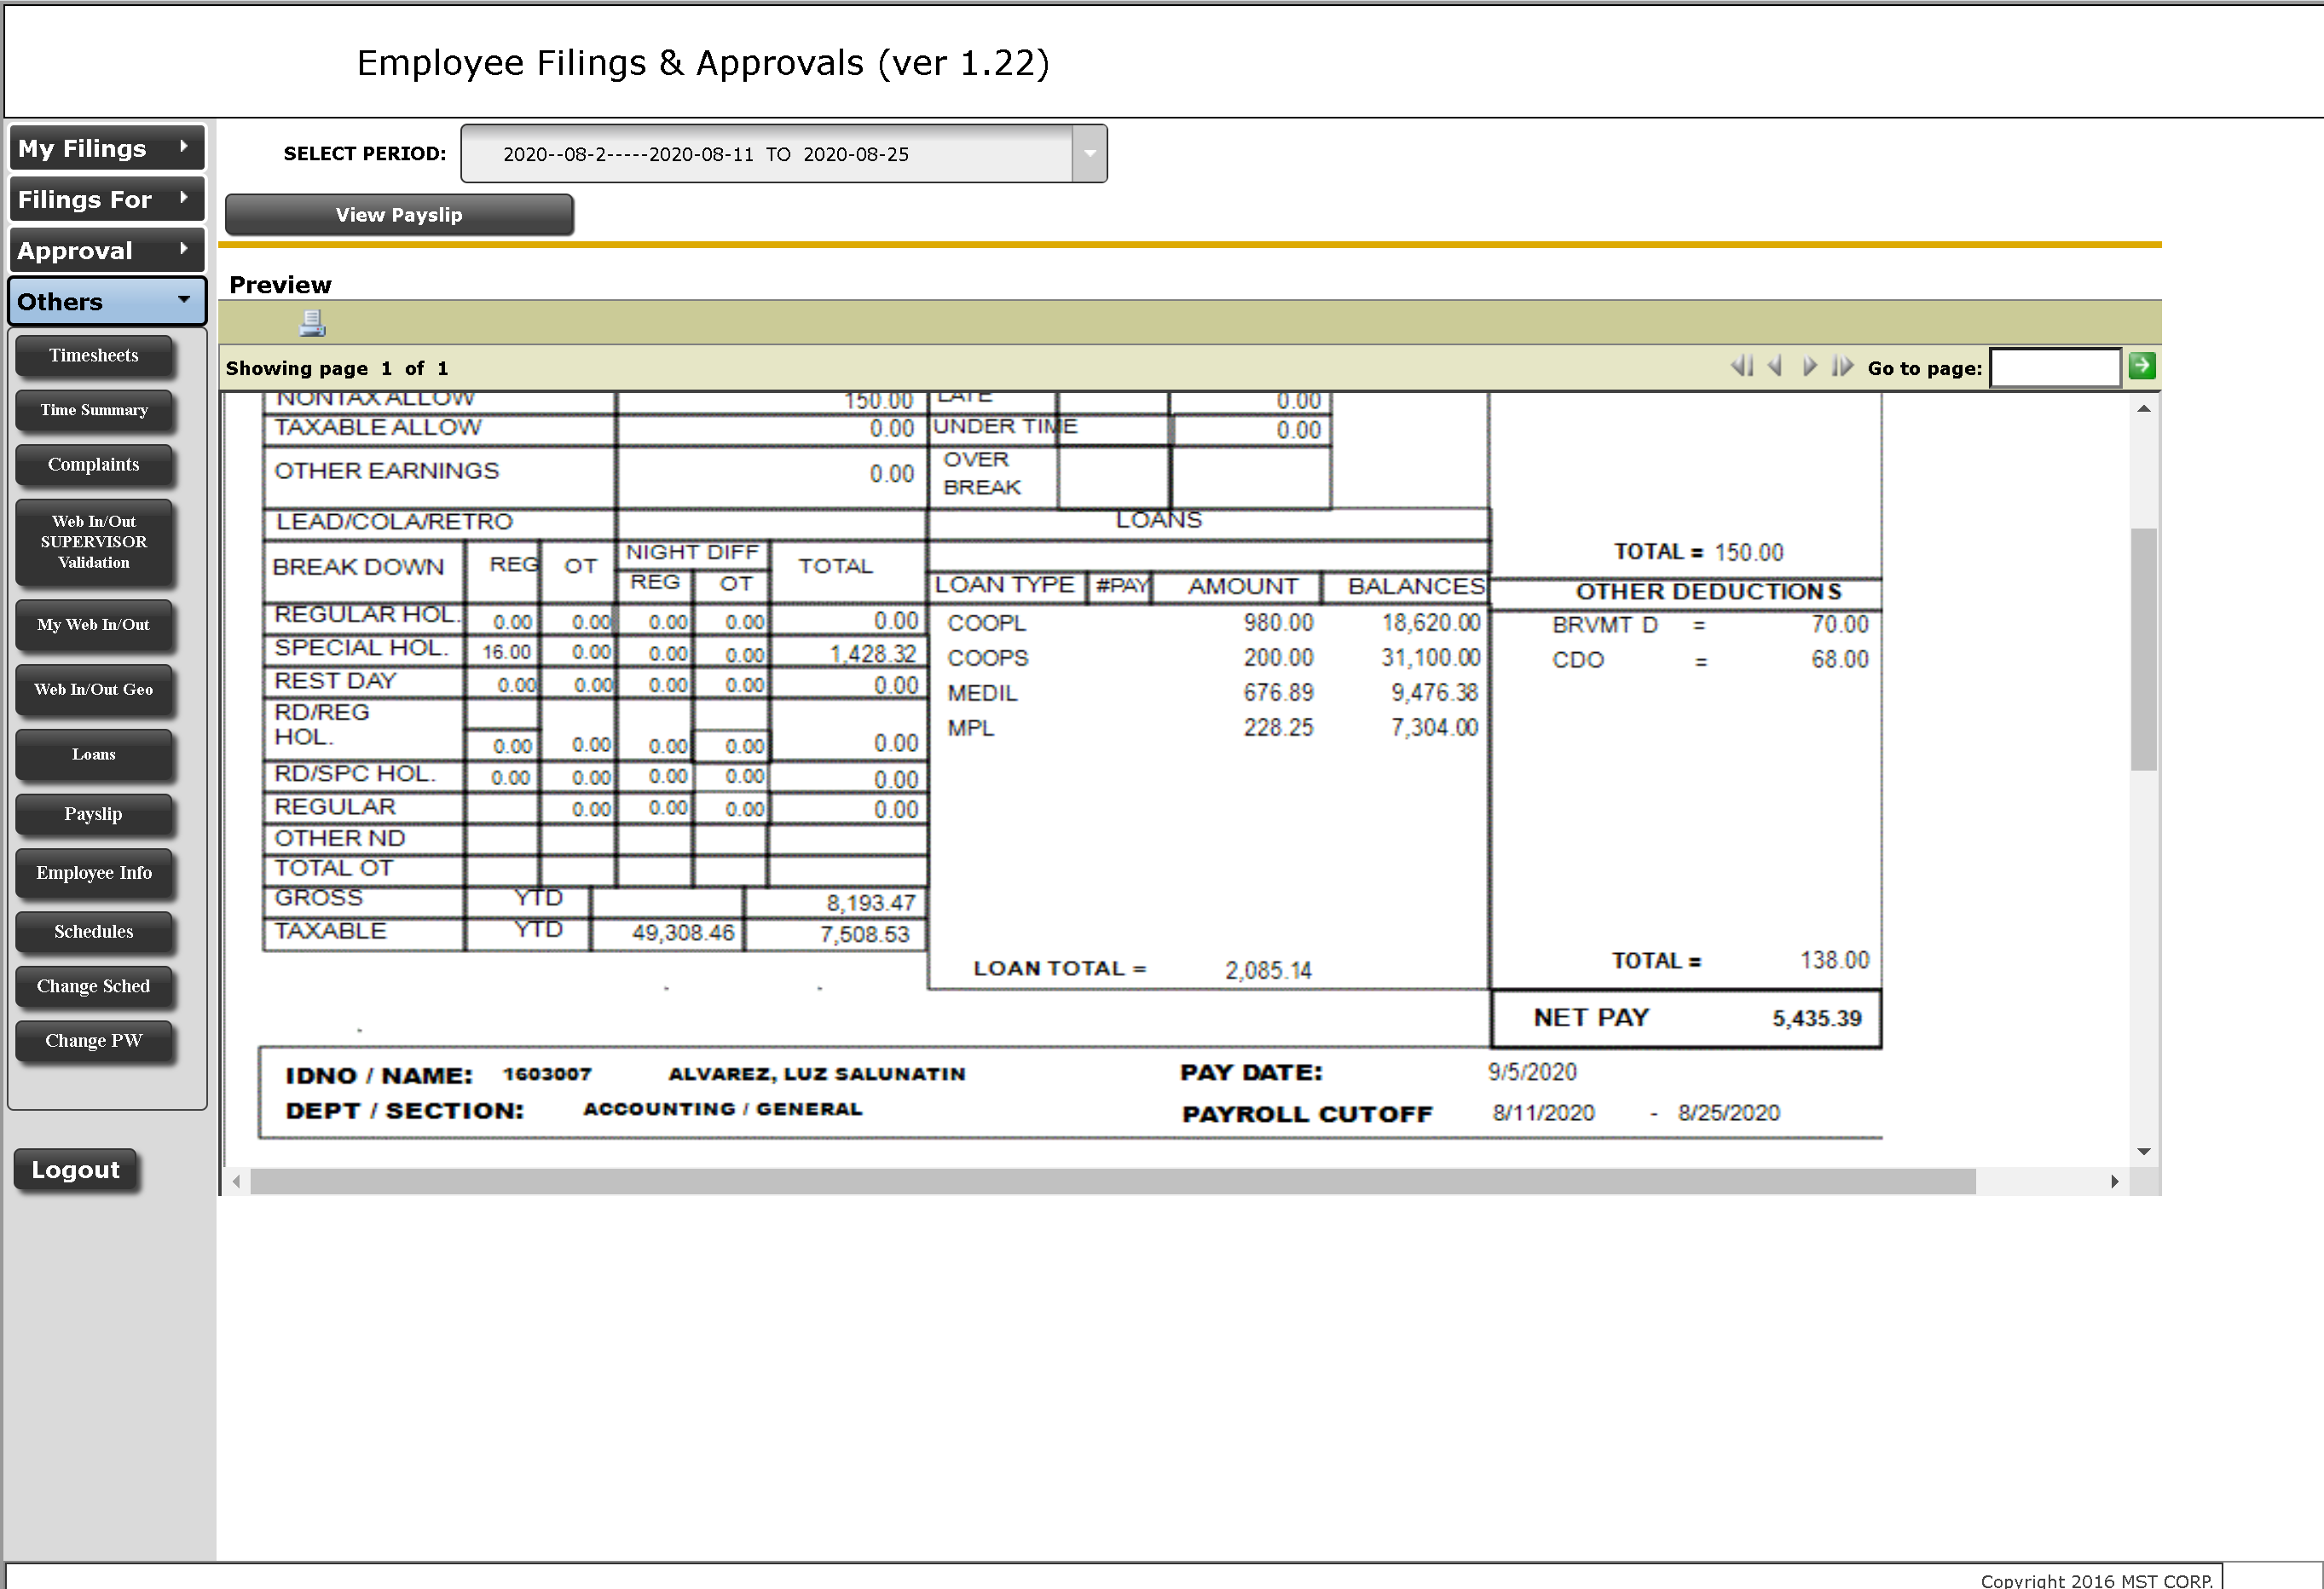Click the CDO deduction entry

click(x=1709, y=660)
